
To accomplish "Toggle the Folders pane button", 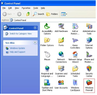I will pyautogui.click(x=52, y=14).
